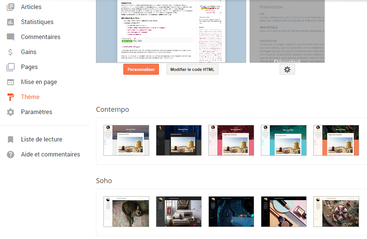367x239 pixels.
Task: Open the options gear under the second theme preview
Action: tap(287, 69)
